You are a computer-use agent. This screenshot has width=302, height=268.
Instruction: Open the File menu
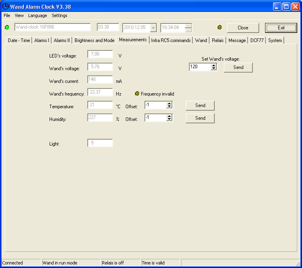pos(7,15)
